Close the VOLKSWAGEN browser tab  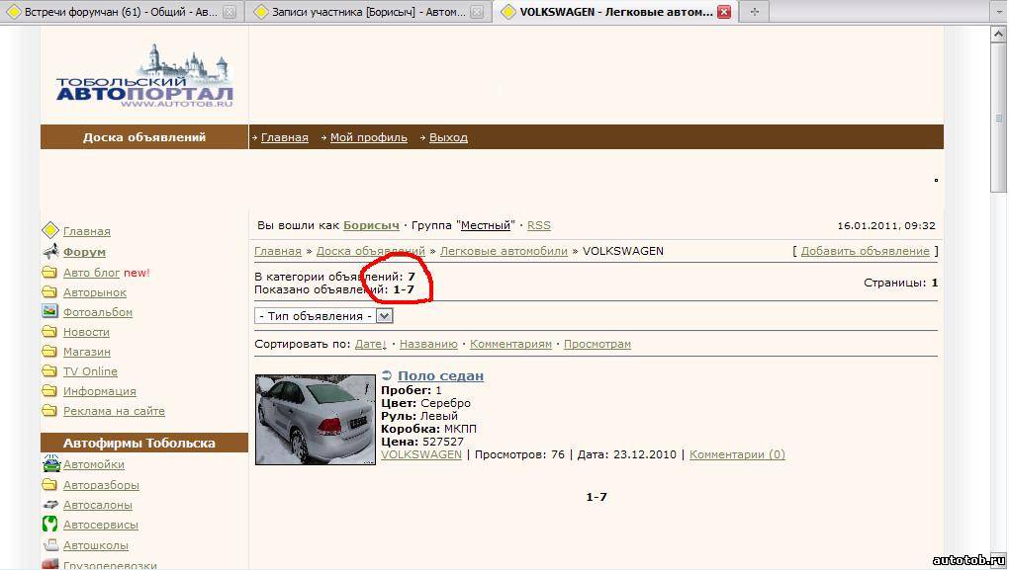pos(724,12)
